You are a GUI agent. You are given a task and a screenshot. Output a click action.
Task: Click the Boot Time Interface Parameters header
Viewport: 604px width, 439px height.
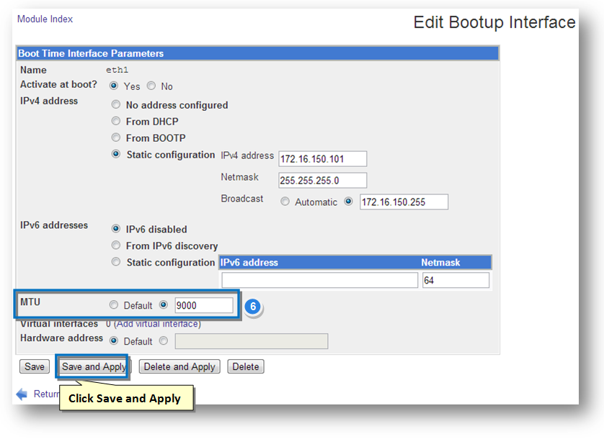(x=257, y=53)
